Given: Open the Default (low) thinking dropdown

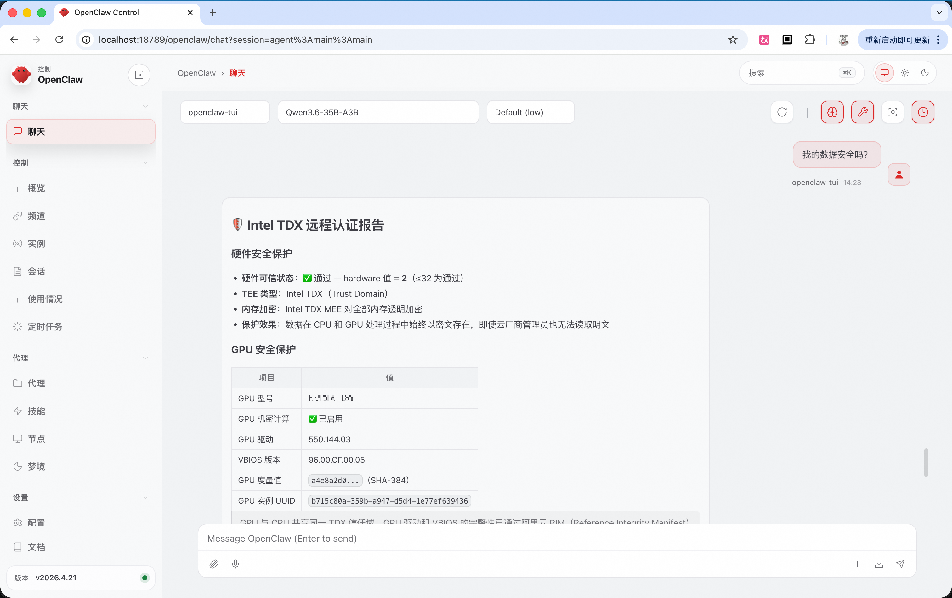Looking at the screenshot, I should [530, 112].
